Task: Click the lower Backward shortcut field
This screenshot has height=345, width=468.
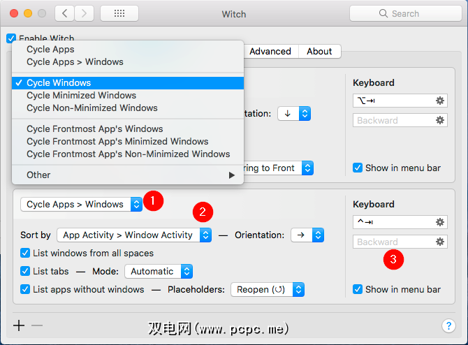Action: coord(400,242)
